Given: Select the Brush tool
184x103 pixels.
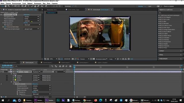Looking at the screenshot, I should click(32, 6).
